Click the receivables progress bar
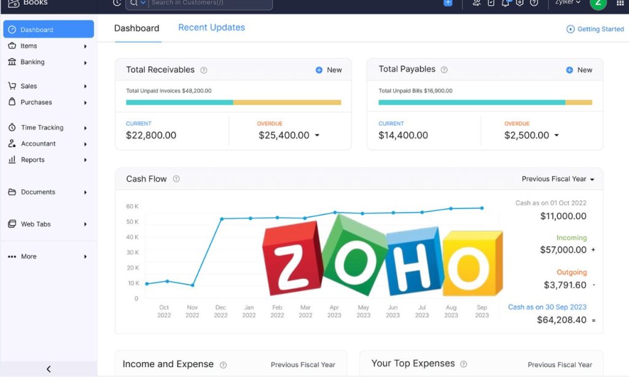Image resolution: width=629 pixels, height=377 pixels. point(233,102)
